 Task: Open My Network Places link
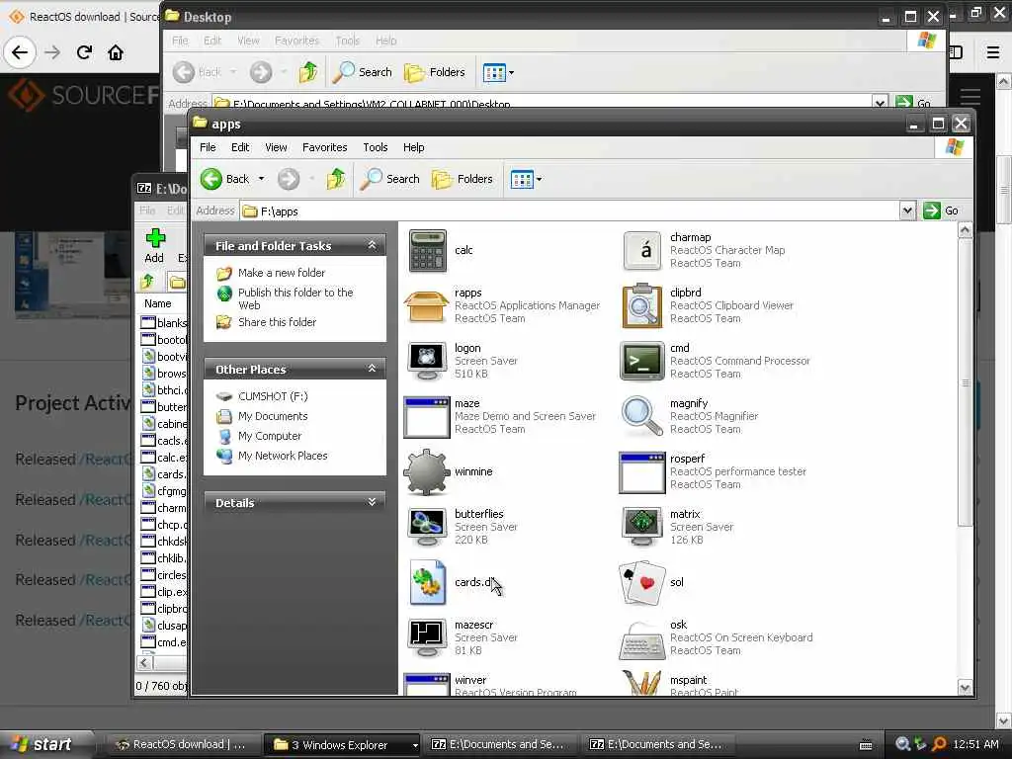pos(282,456)
